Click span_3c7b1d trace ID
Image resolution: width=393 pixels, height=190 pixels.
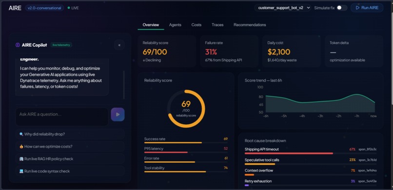368,160
